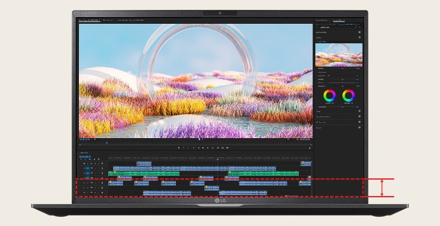Open timeline display settings wrench

[98, 159]
